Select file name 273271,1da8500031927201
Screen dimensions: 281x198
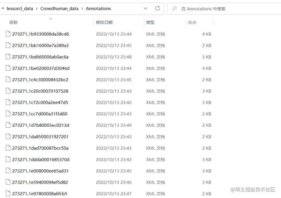coord(40,137)
